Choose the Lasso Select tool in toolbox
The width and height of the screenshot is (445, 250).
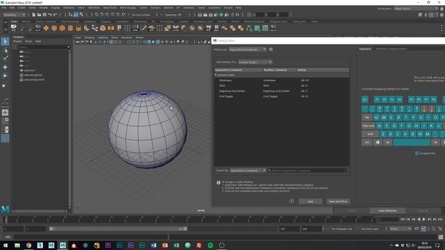5,51
